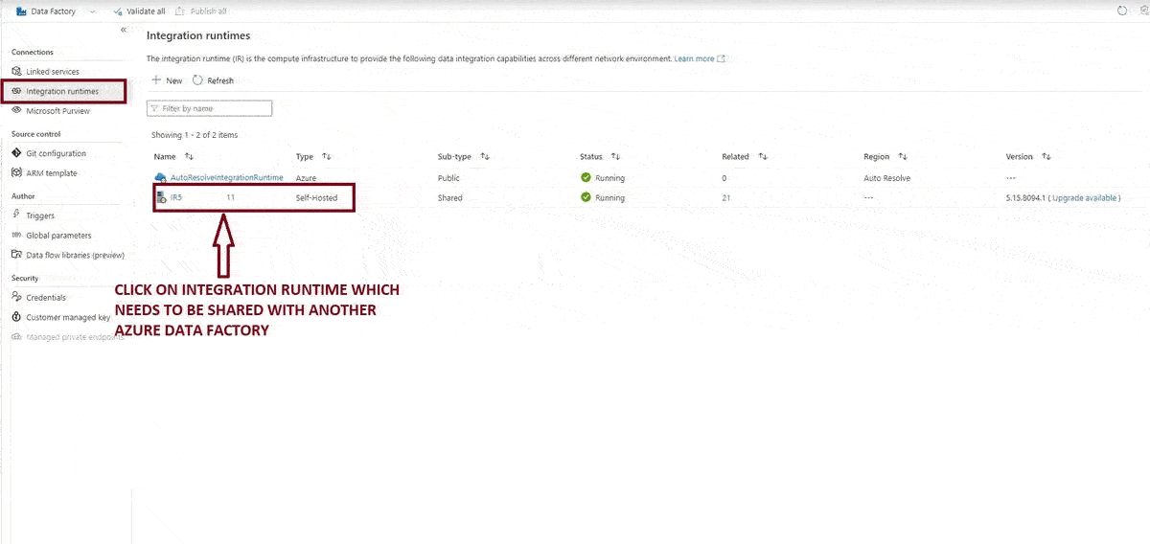Click the Integration runtimes sidebar icon
The image size is (1150, 544).
click(x=16, y=91)
